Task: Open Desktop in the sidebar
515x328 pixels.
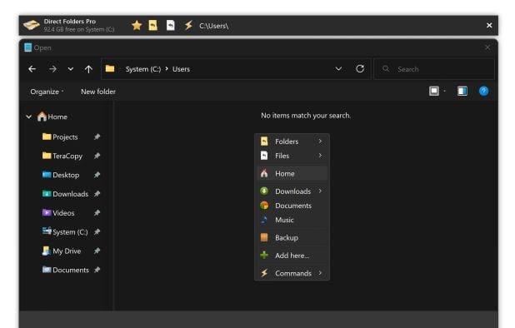Action: point(61,175)
